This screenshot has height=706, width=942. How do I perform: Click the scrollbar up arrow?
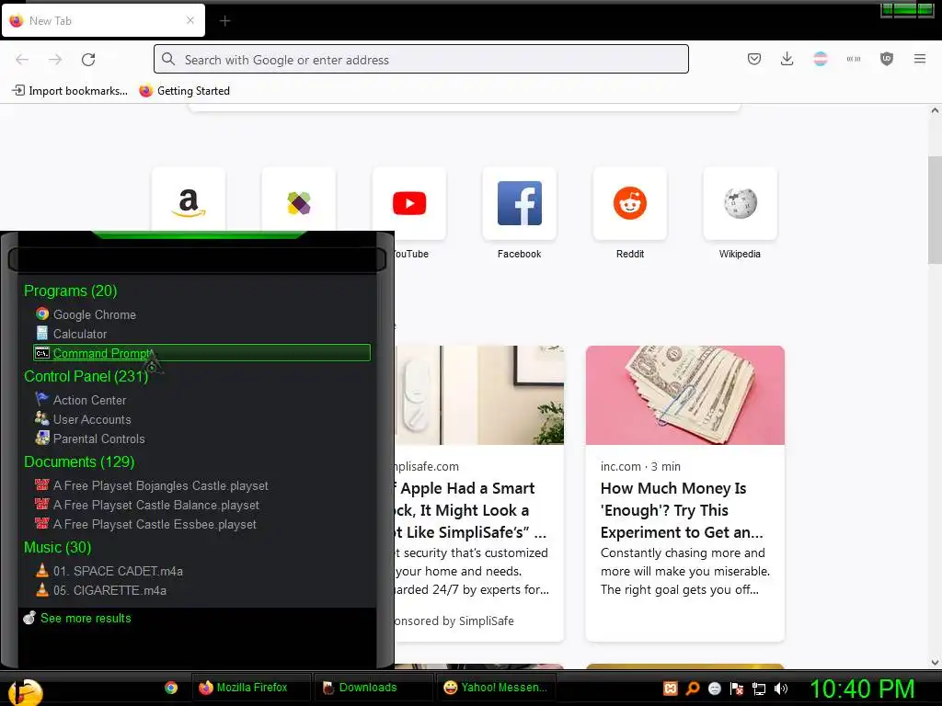[935, 110]
